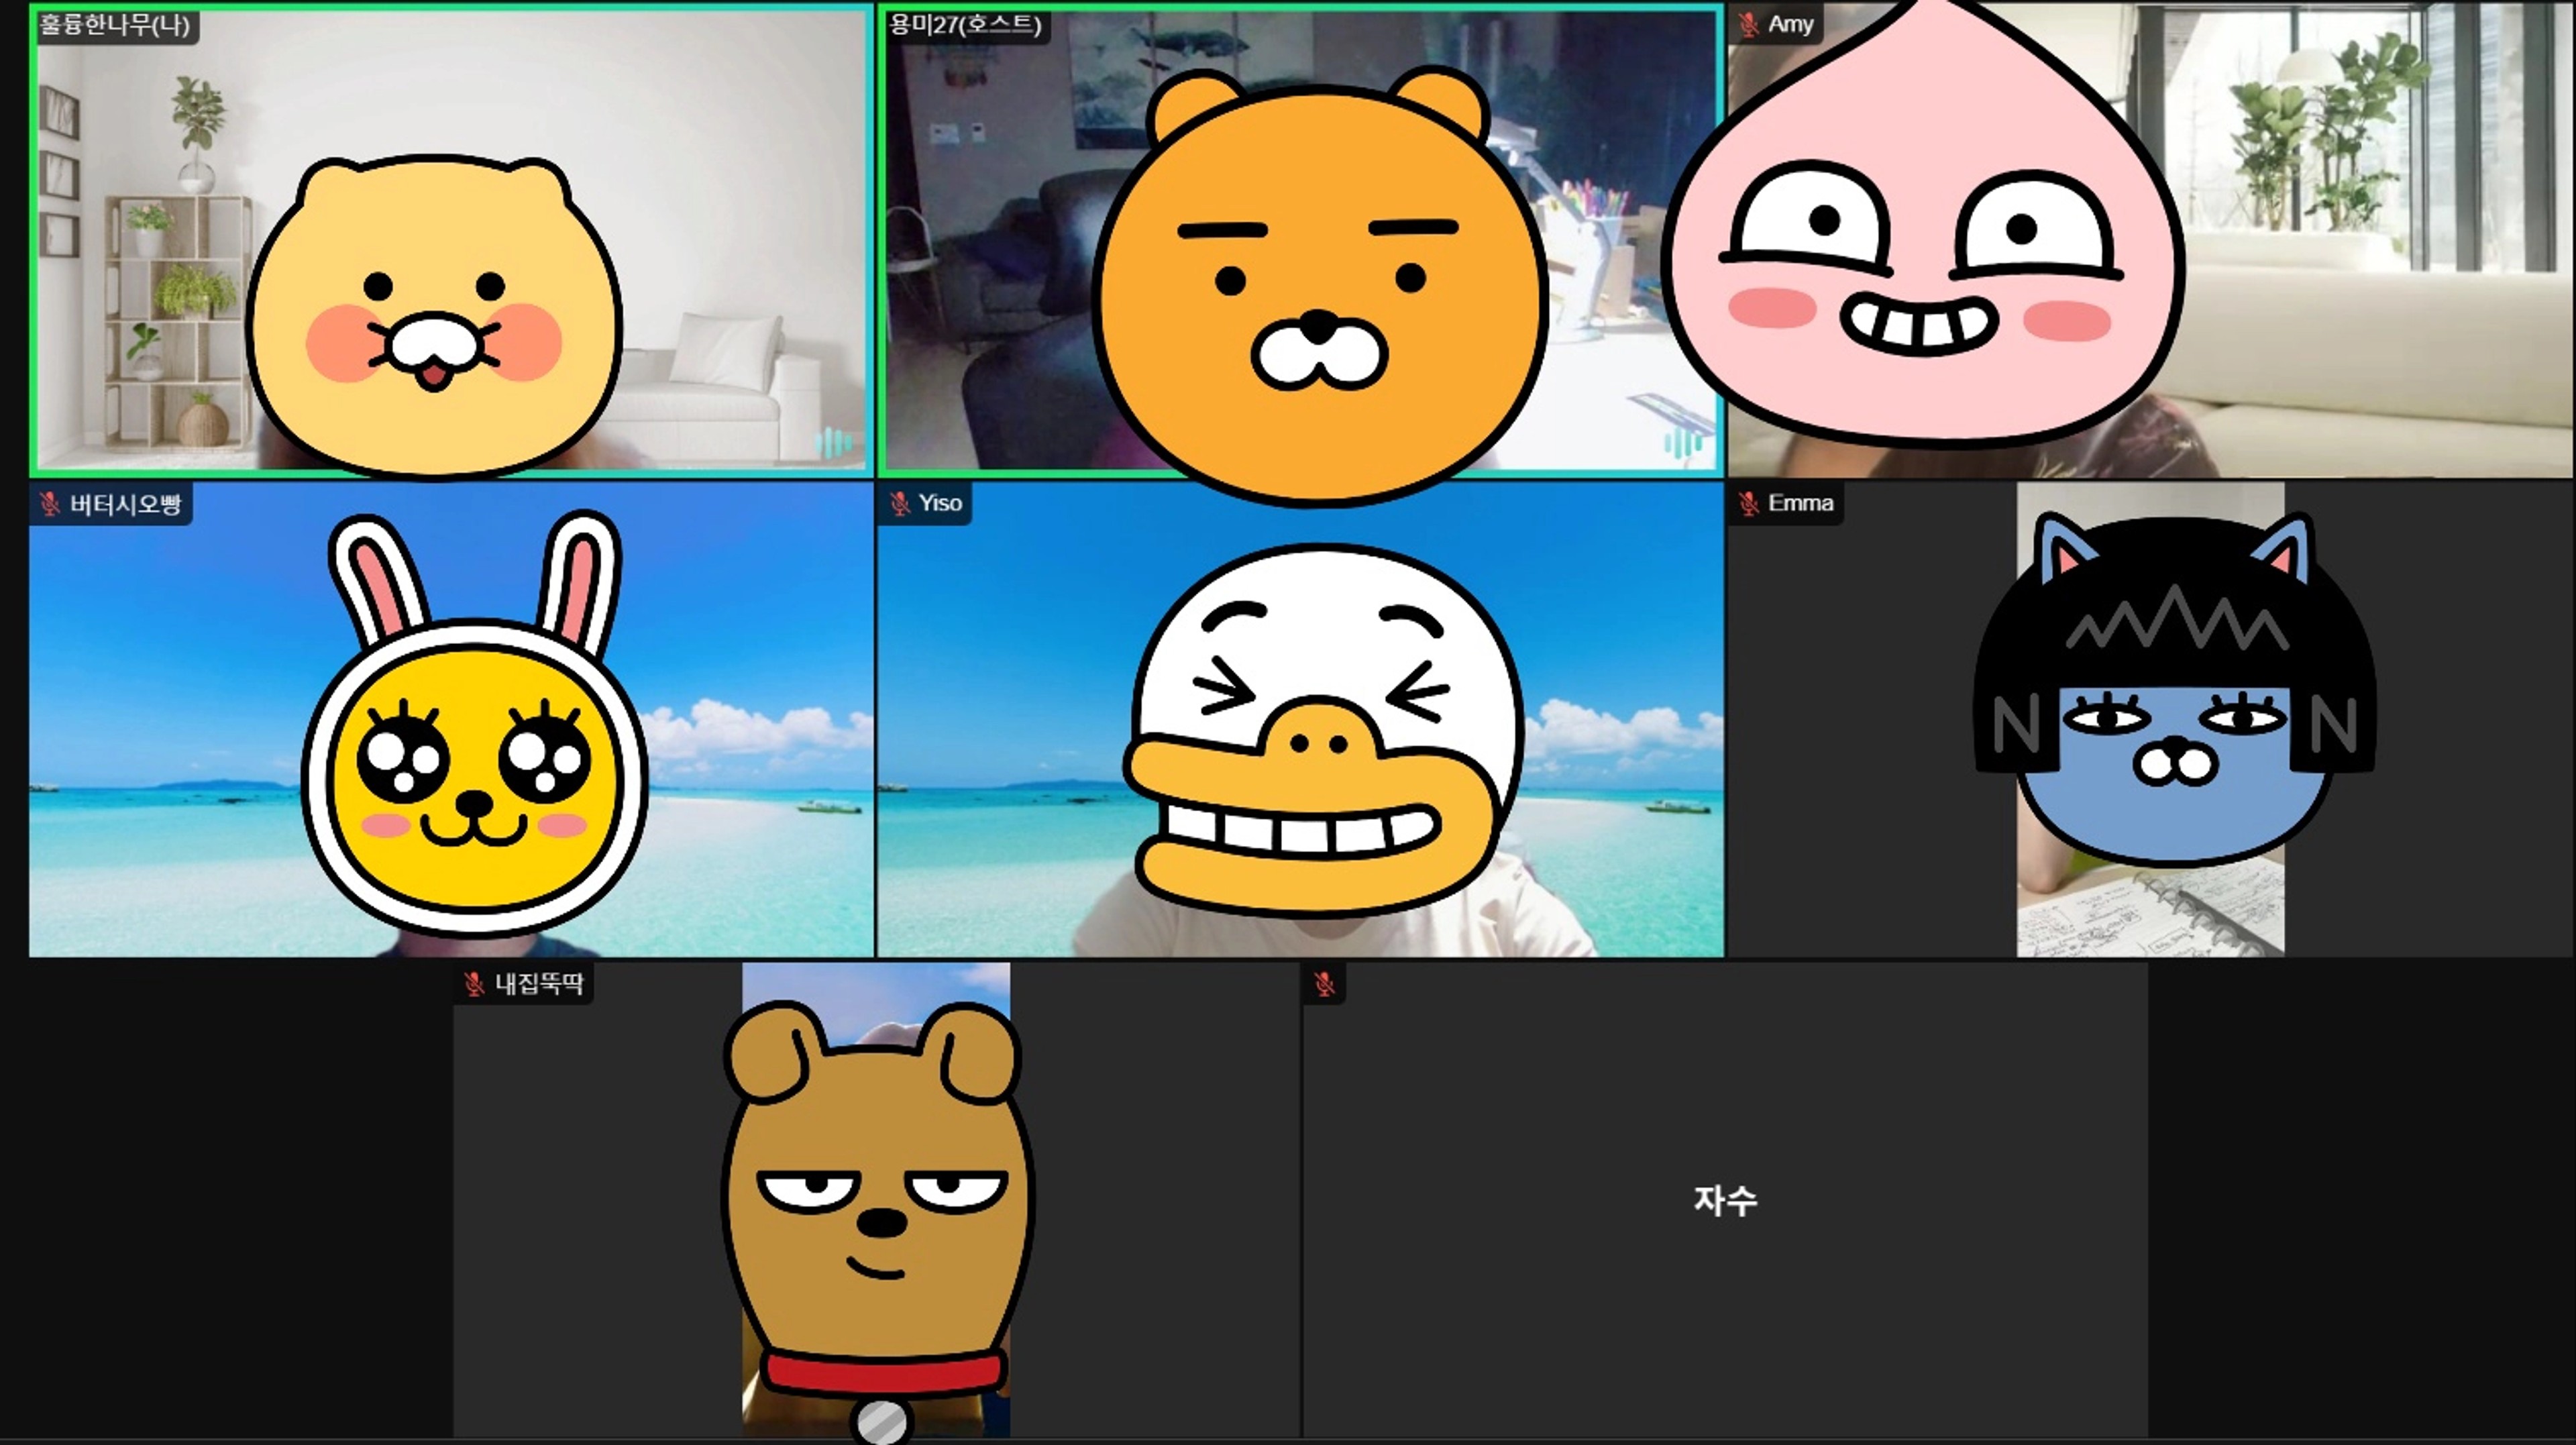2576x1445 pixels.
Task: Click Emma's muted microphone icon
Action: tap(1748, 503)
